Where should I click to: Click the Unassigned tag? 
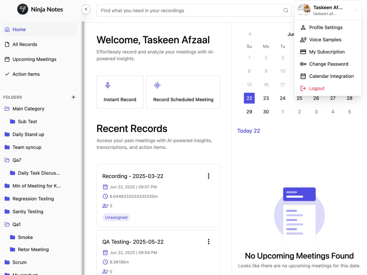click(116, 217)
